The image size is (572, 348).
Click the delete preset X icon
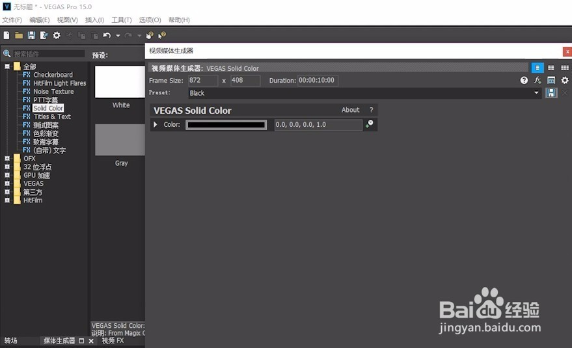click(x=565, y=93)
